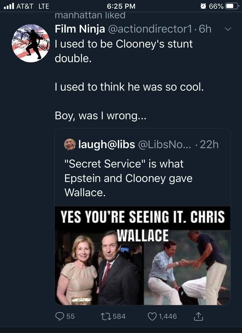Tap the 55 replies count
The image size is (242, 333).
click(70, 316)
